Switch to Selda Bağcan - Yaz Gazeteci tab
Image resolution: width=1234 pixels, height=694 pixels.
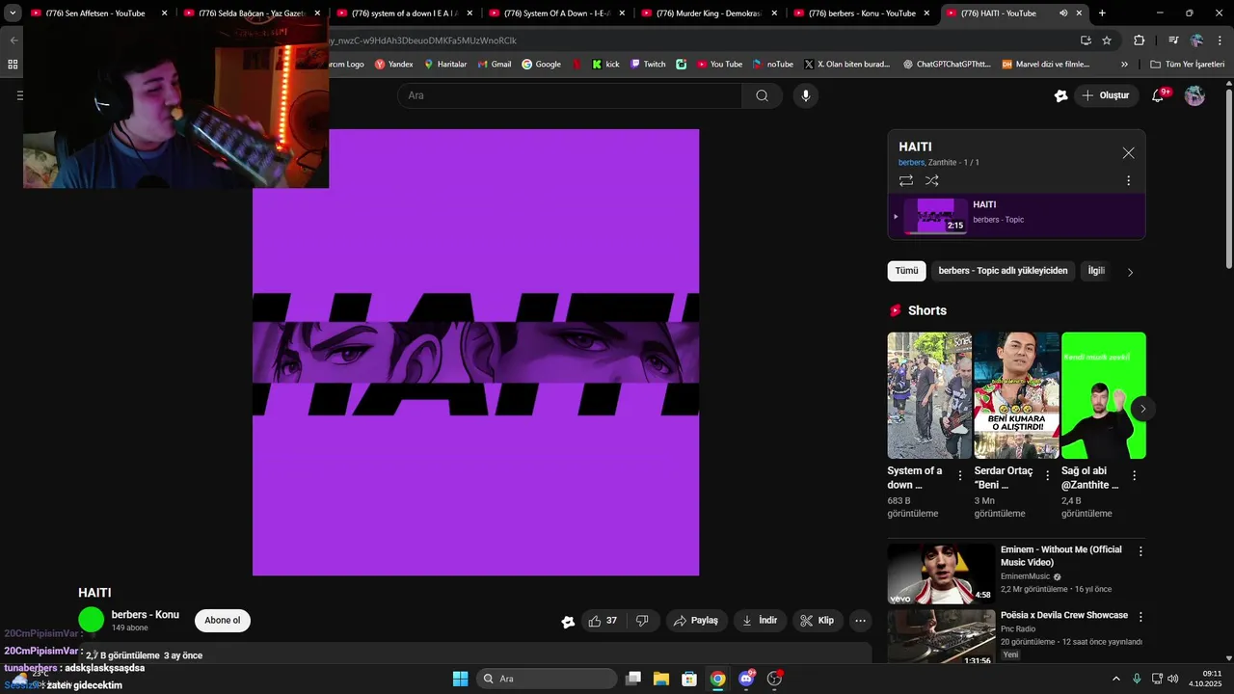(251, 13)
